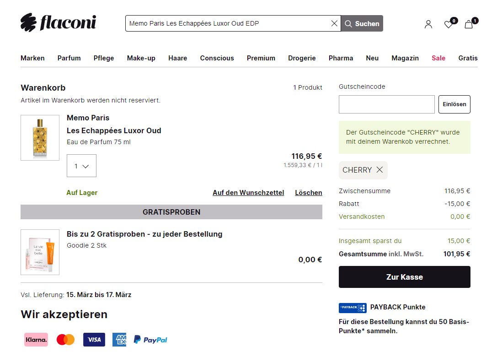This screenshot has height=352, width=481.
Task: Click the PAYBACK logo icon
Action: click(353, 308)
